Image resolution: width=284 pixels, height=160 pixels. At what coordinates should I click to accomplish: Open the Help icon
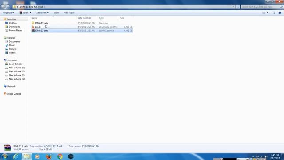coord(280,13)
